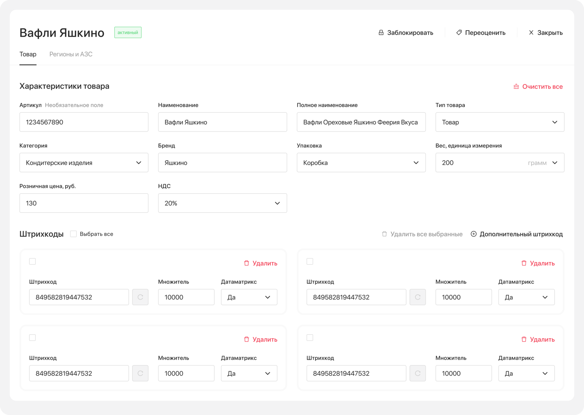The height and width of the screenshot is (415, 584).
Task: Click the refresh icon beside top-left barcode
Action: (x=140, y=297)
